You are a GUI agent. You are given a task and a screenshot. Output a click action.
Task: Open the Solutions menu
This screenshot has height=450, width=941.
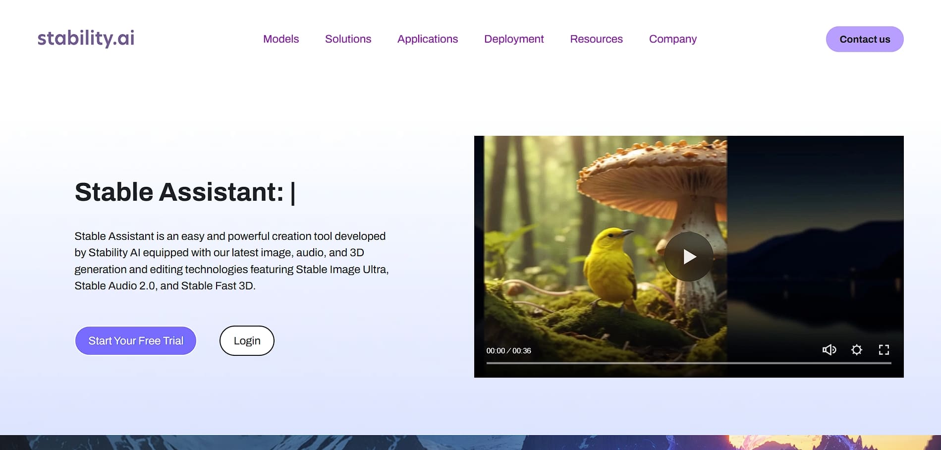(348, 39)
